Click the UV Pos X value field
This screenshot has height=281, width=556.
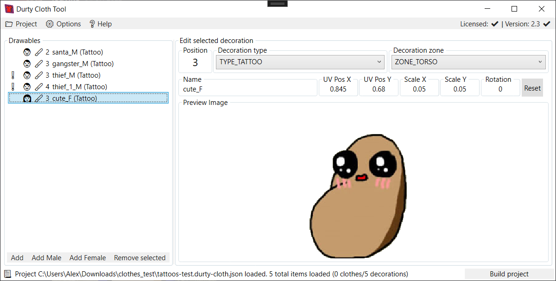coord(338,89)
